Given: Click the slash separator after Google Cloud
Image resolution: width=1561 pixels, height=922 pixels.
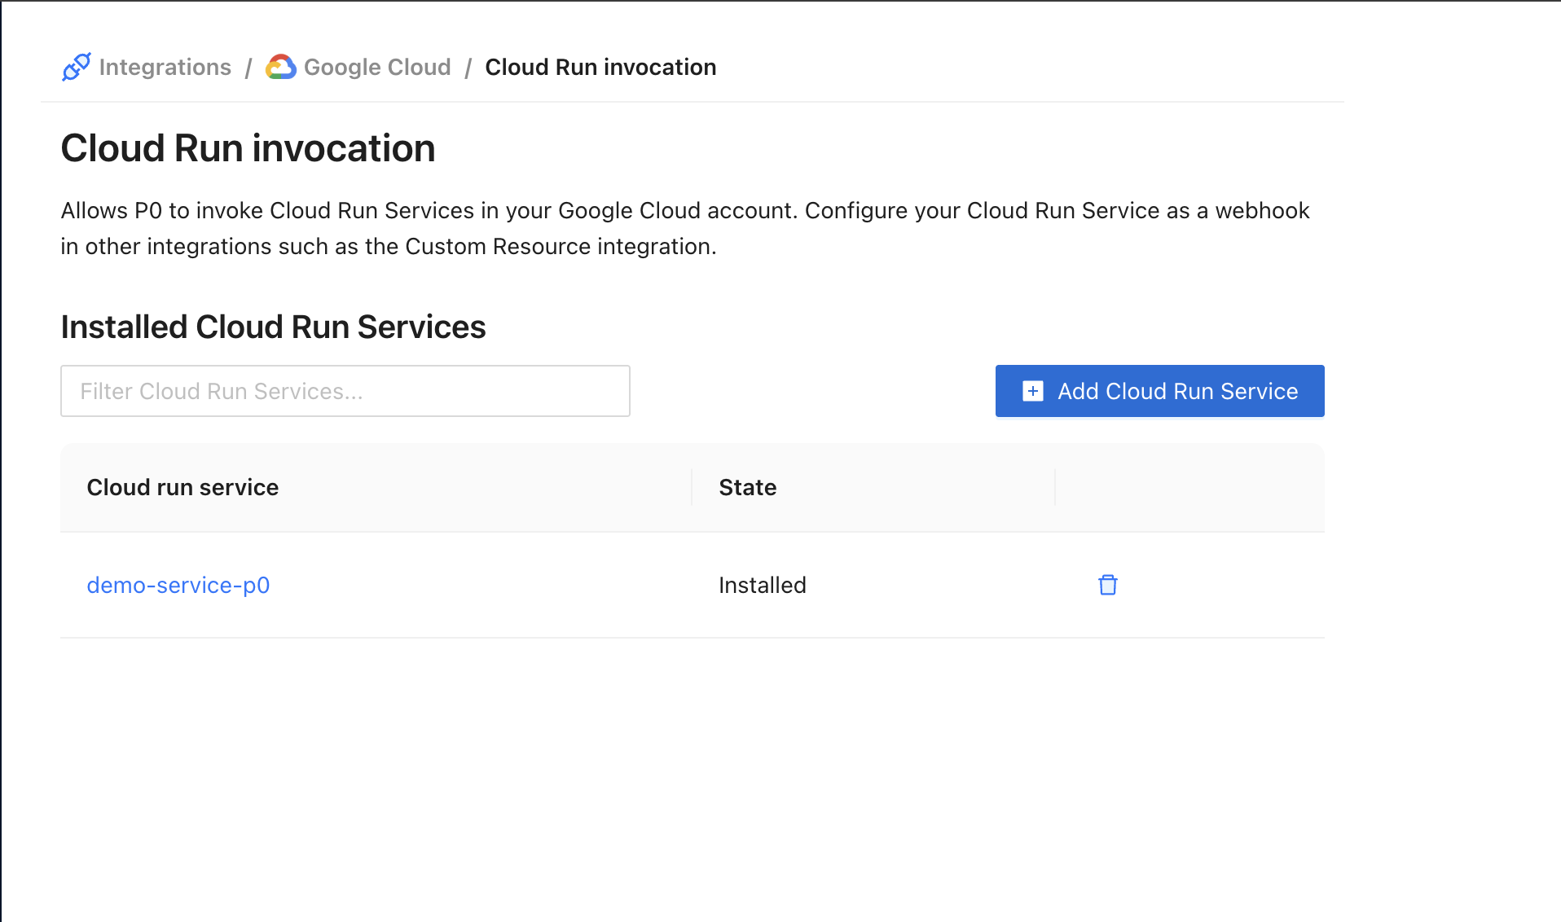Looking at the screenshot, I should click(x=468, y=68).
